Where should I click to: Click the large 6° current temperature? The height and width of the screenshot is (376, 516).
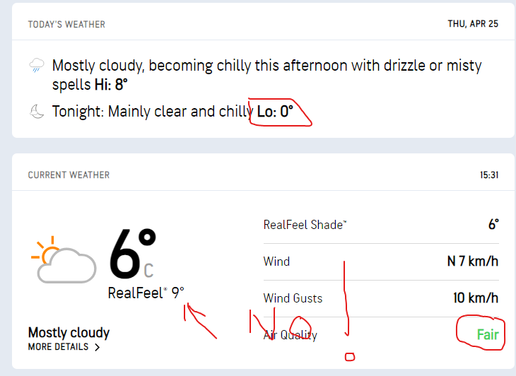click(132, 254)
